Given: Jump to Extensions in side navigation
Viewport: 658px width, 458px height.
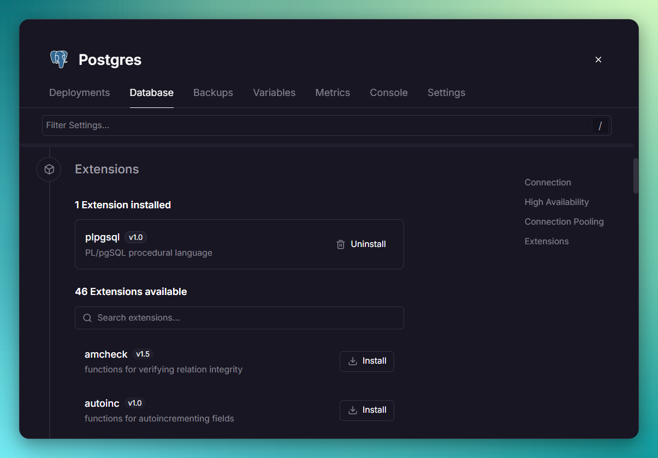Looking at the screenshot, I should point(547,242).
